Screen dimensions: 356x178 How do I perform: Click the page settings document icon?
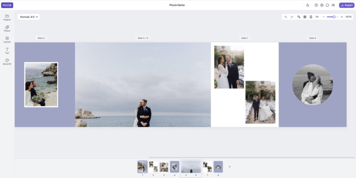(311, 17)
